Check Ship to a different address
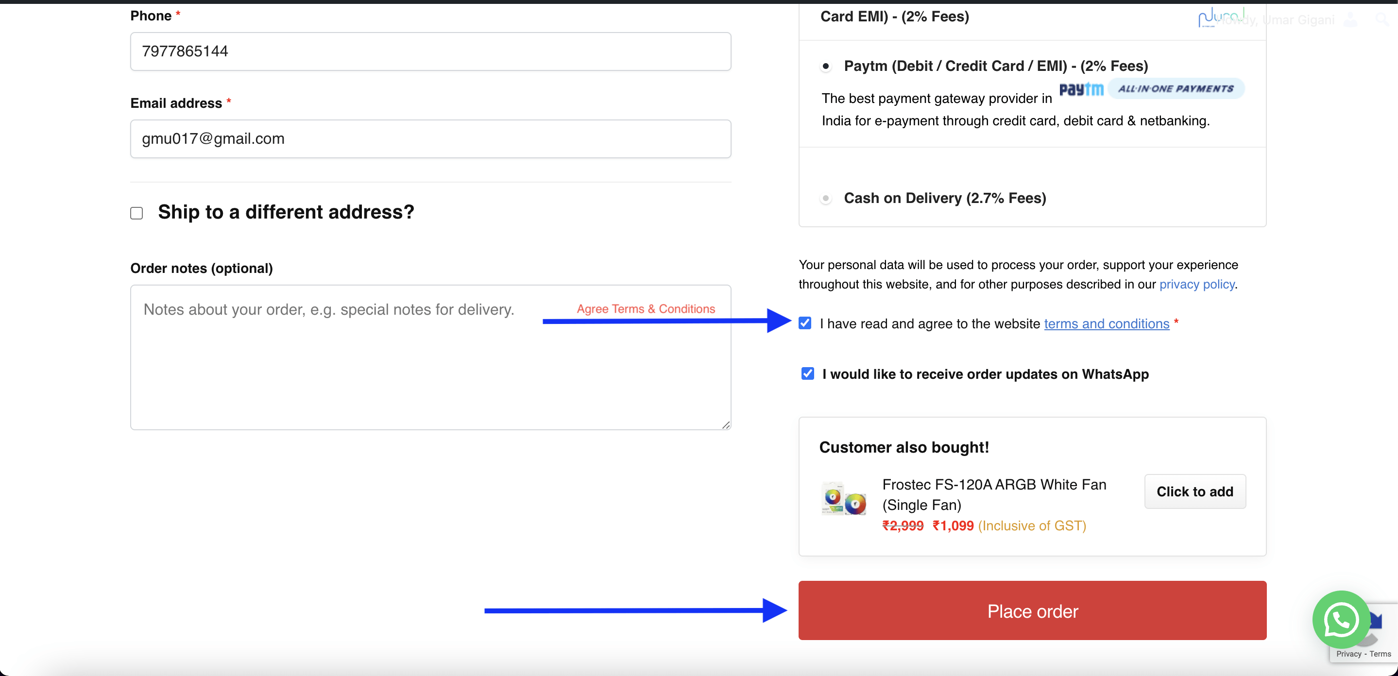 (137, 213)
